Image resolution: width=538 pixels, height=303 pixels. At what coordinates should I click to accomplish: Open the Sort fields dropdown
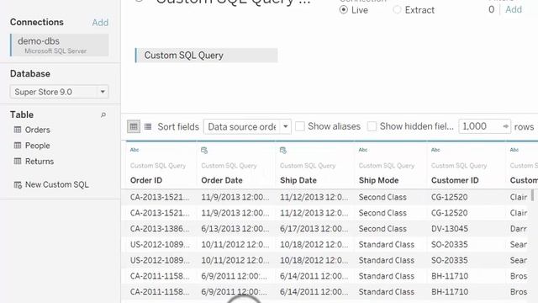click(247, 127)
